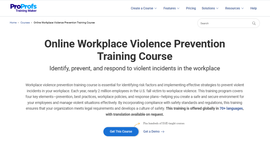This screenshot has width=270, height=143.
Task: Go to the Pricing page
Action: (x=191, y=8)
